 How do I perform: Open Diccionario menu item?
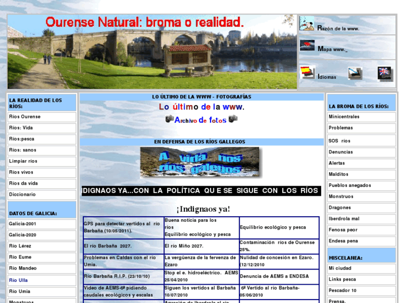(42, 195)
